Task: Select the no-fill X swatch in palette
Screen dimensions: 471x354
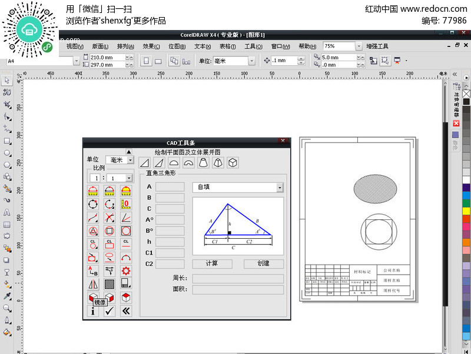Action: pyautogui.click(x=466, y=94)
